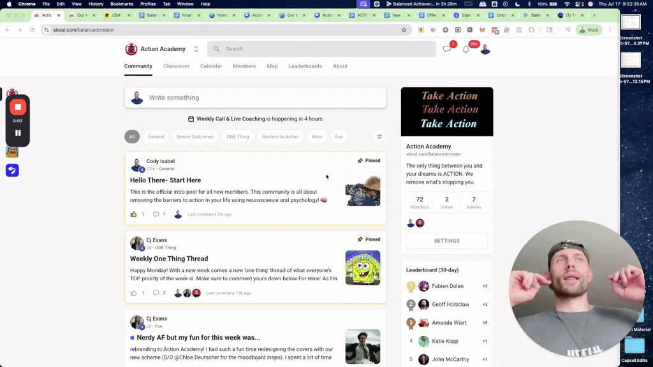This screenshot has height=367, width=653.
Task: Expand the Action Academy group switcher arrows
Action: 196,49
